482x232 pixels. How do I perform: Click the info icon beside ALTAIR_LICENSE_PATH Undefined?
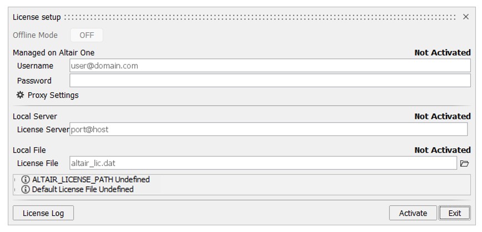tap(26, 180)
